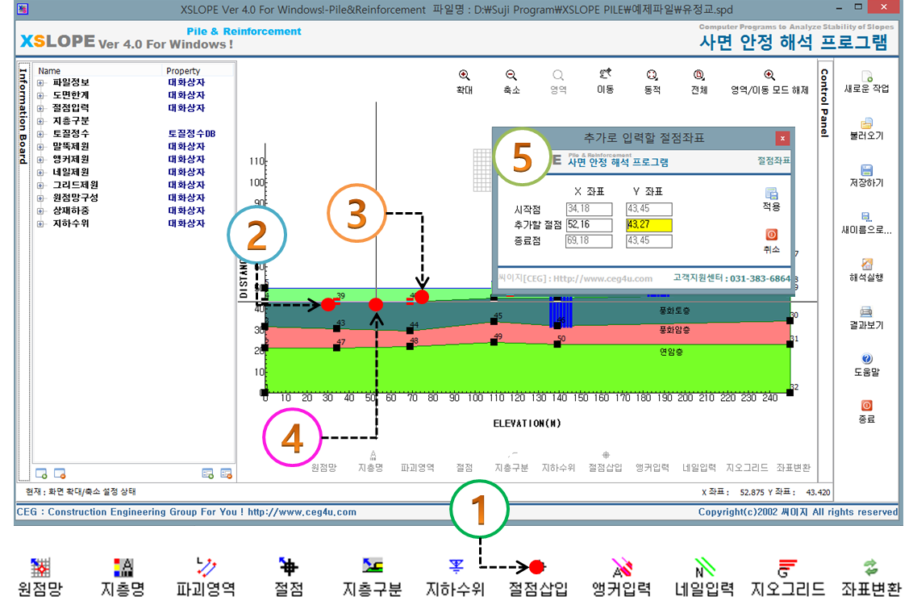Click the 확대 zoom-in magnifier icon
The height and width of the screenshot is (609, 913).
point(464,75)
